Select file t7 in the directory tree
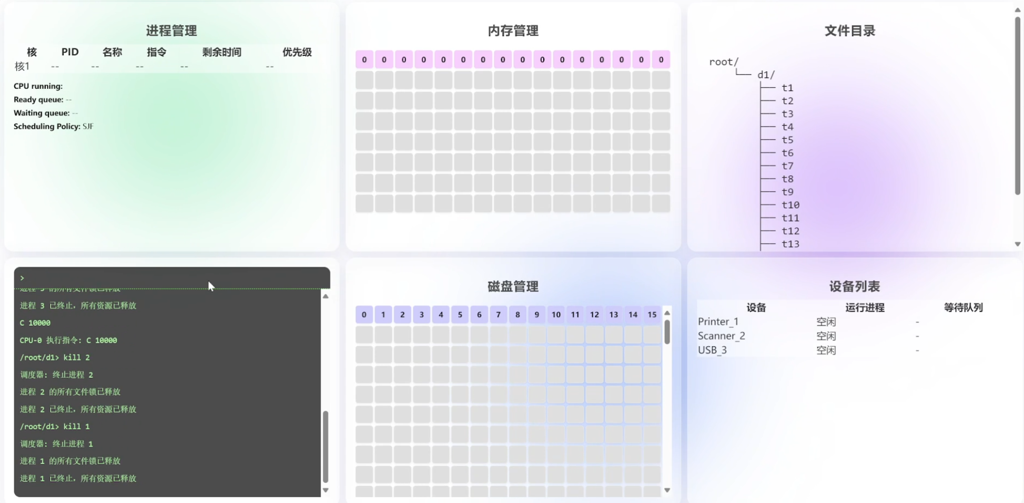Viewport: 1024px width, 503px height. [x=787, y=166]
